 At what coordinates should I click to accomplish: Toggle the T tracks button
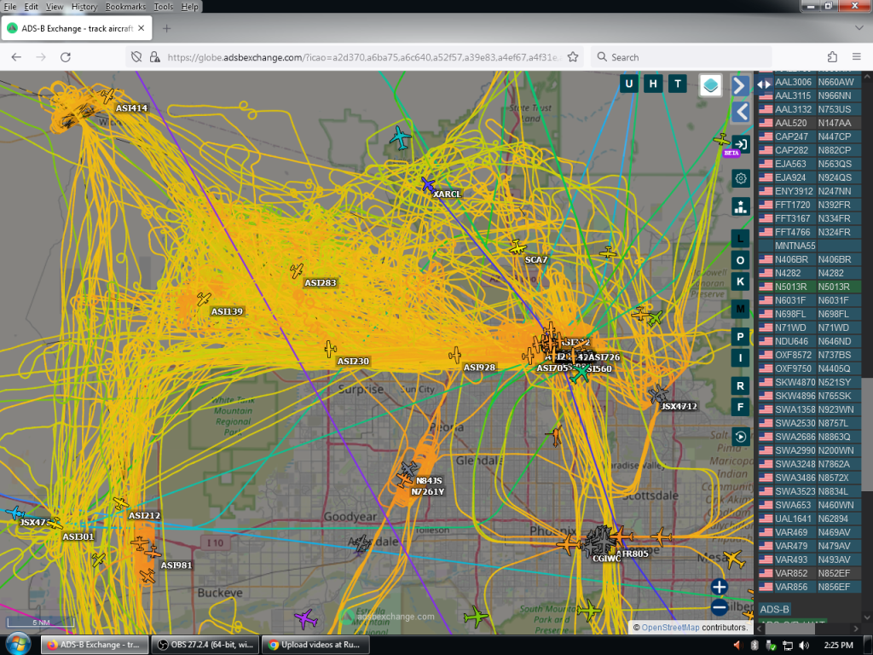click(678, 84)
